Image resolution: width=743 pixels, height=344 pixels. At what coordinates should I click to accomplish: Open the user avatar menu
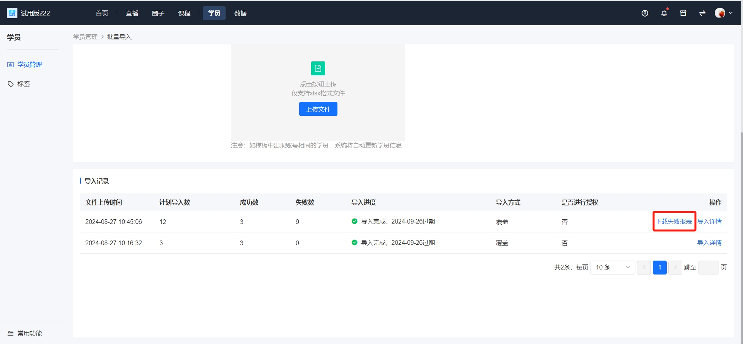pyautogui.click(x=720, y=13)
